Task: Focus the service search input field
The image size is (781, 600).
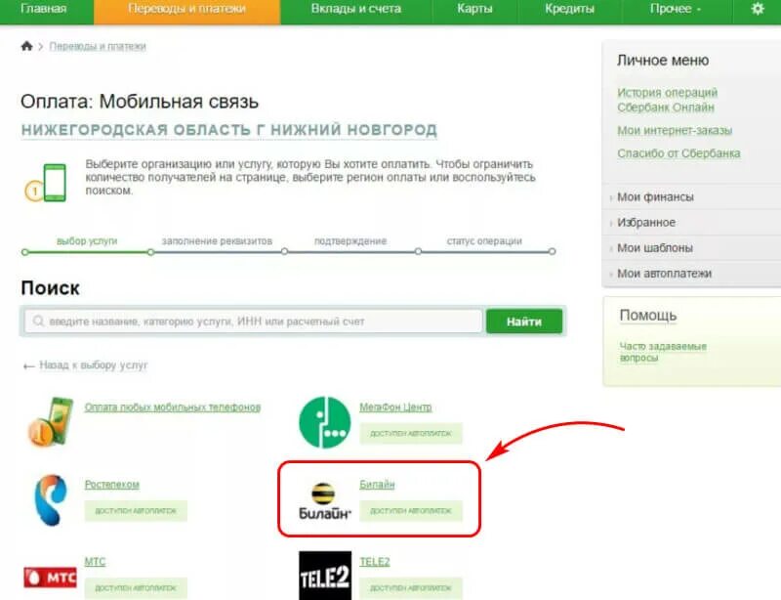Action: click(254, 321)
